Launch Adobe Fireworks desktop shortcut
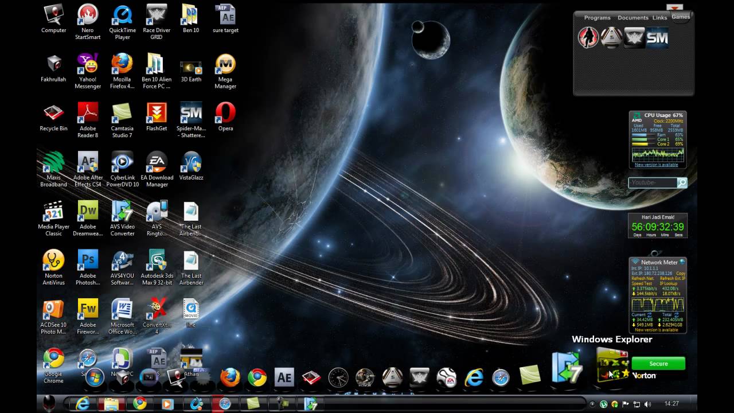Screen dimensions: 734x413 pyautogui.click(x=88, y=318)
